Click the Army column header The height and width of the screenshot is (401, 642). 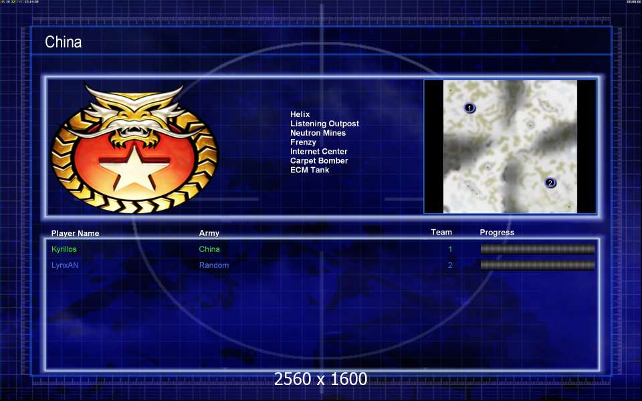coord(209,233)
